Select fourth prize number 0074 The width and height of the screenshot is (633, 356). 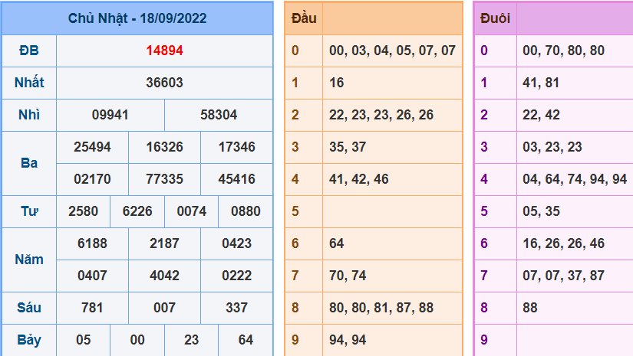192,212
